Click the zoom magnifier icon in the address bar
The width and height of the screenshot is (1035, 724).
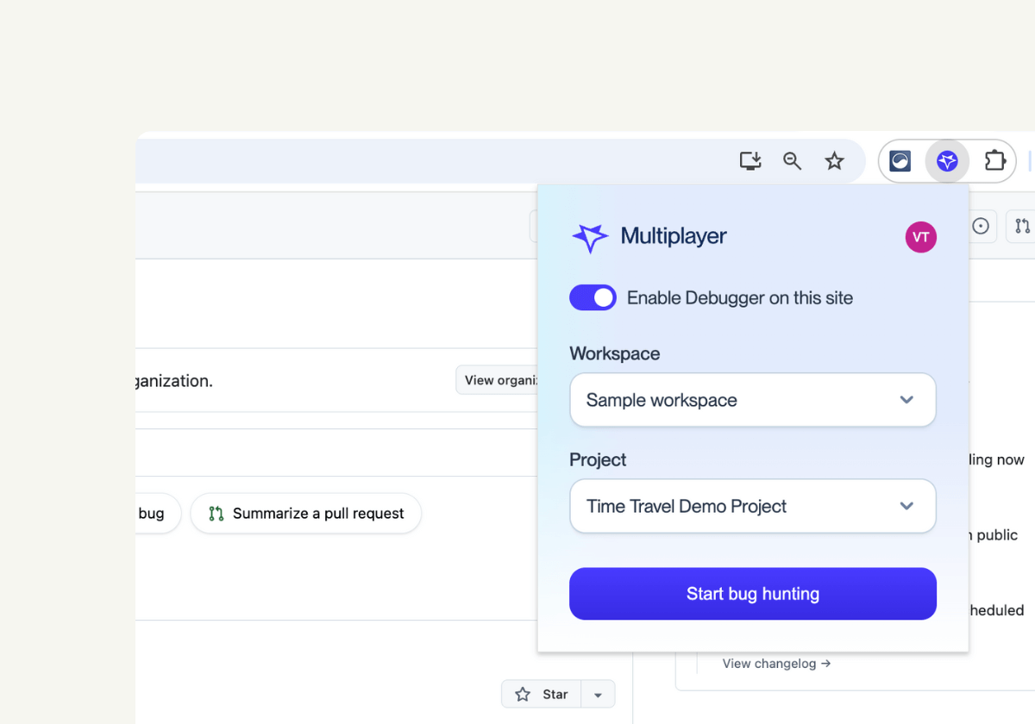tap(792, 160)
